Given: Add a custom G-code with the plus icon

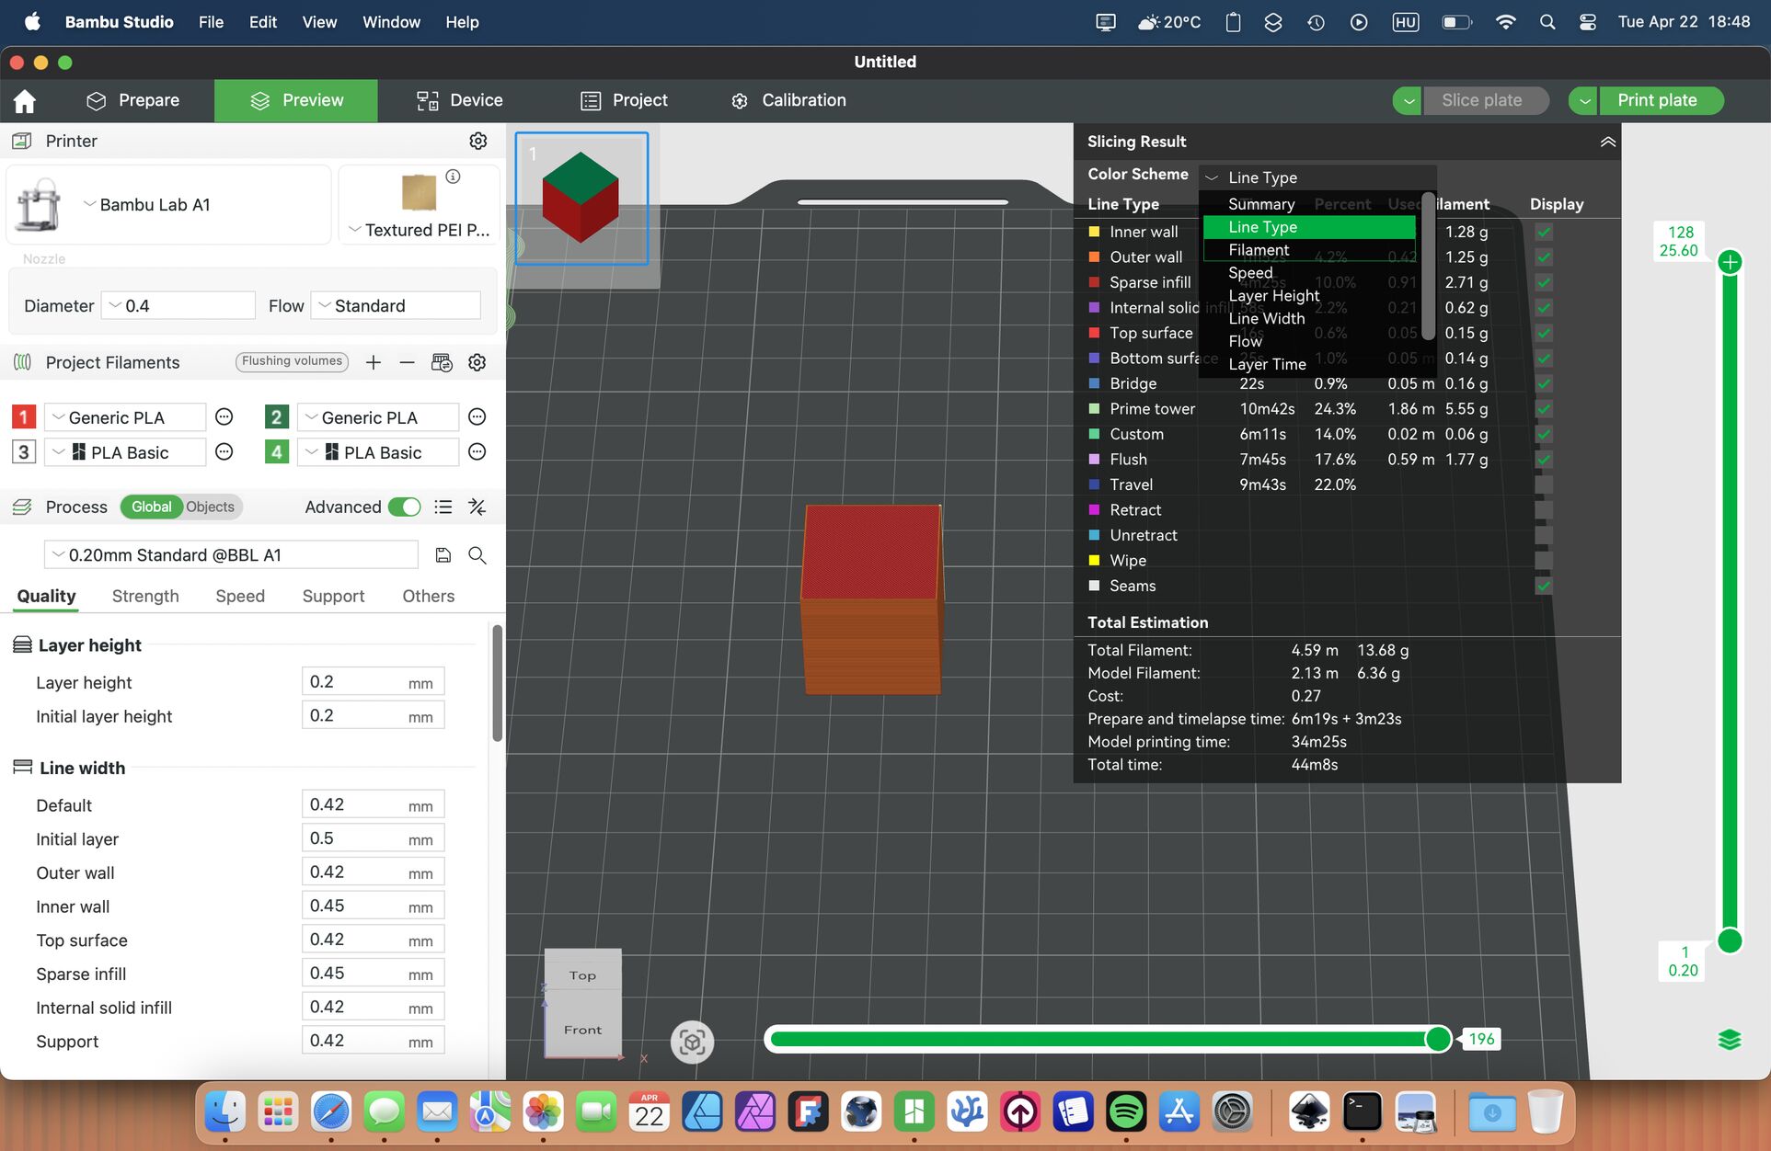Looking at the screenshot, I should (1730, 263).
